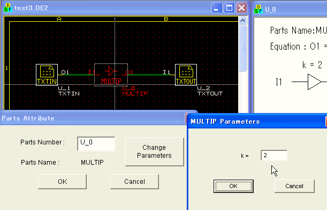Click the vertical scrollbar thumb in schematic
This screenshot has height=210, width=327.
(x=242, y=48)
